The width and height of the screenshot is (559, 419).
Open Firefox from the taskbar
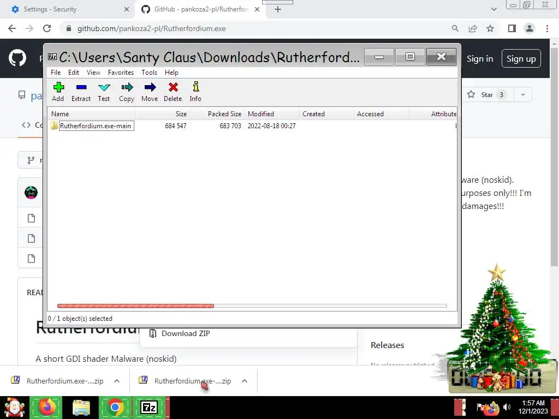(46, 407)
